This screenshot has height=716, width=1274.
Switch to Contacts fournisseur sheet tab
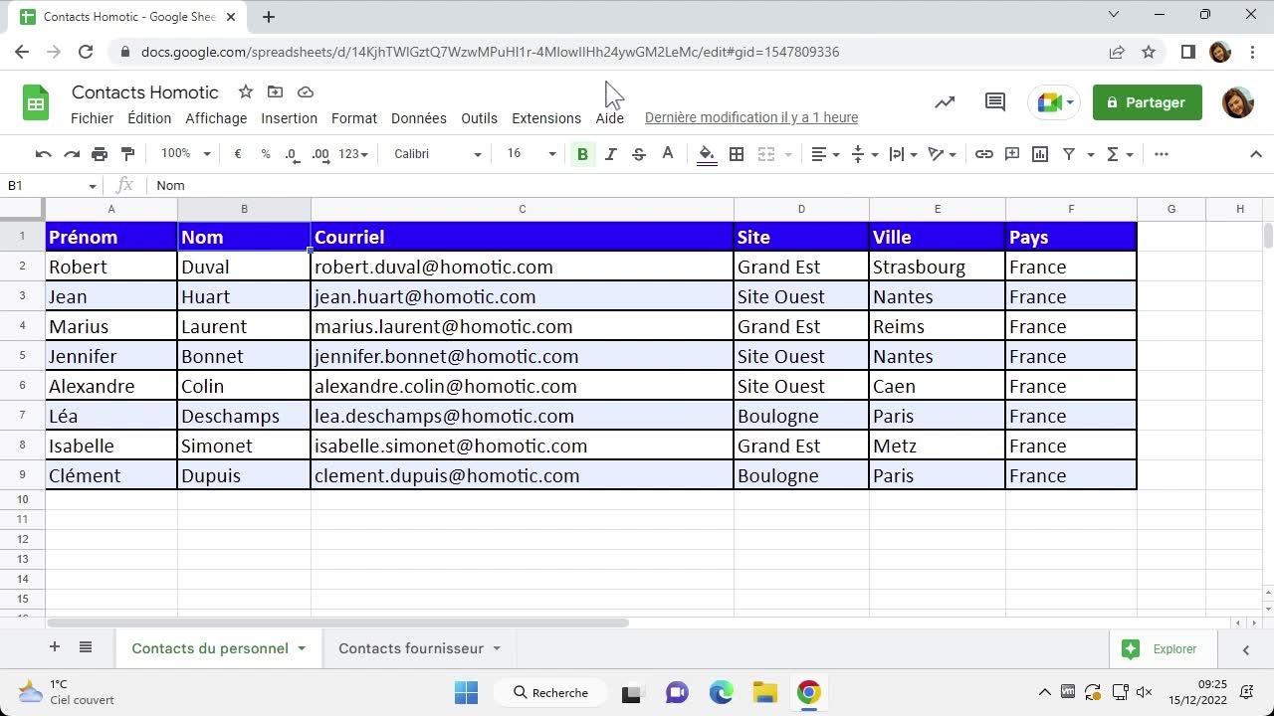click(x=411, y=648)
